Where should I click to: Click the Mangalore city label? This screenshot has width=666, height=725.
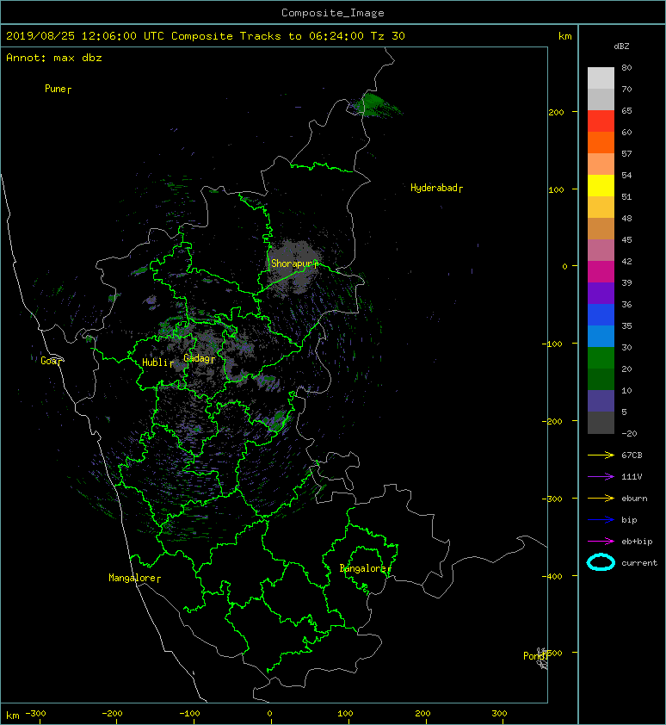click(x=134, y=578)
